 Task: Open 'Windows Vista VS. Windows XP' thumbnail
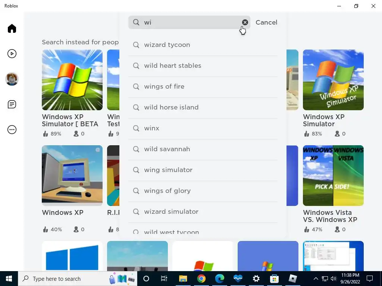coord(333,176)
